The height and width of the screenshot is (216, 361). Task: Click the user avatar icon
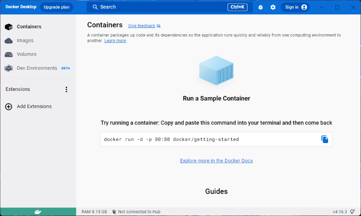304,7
